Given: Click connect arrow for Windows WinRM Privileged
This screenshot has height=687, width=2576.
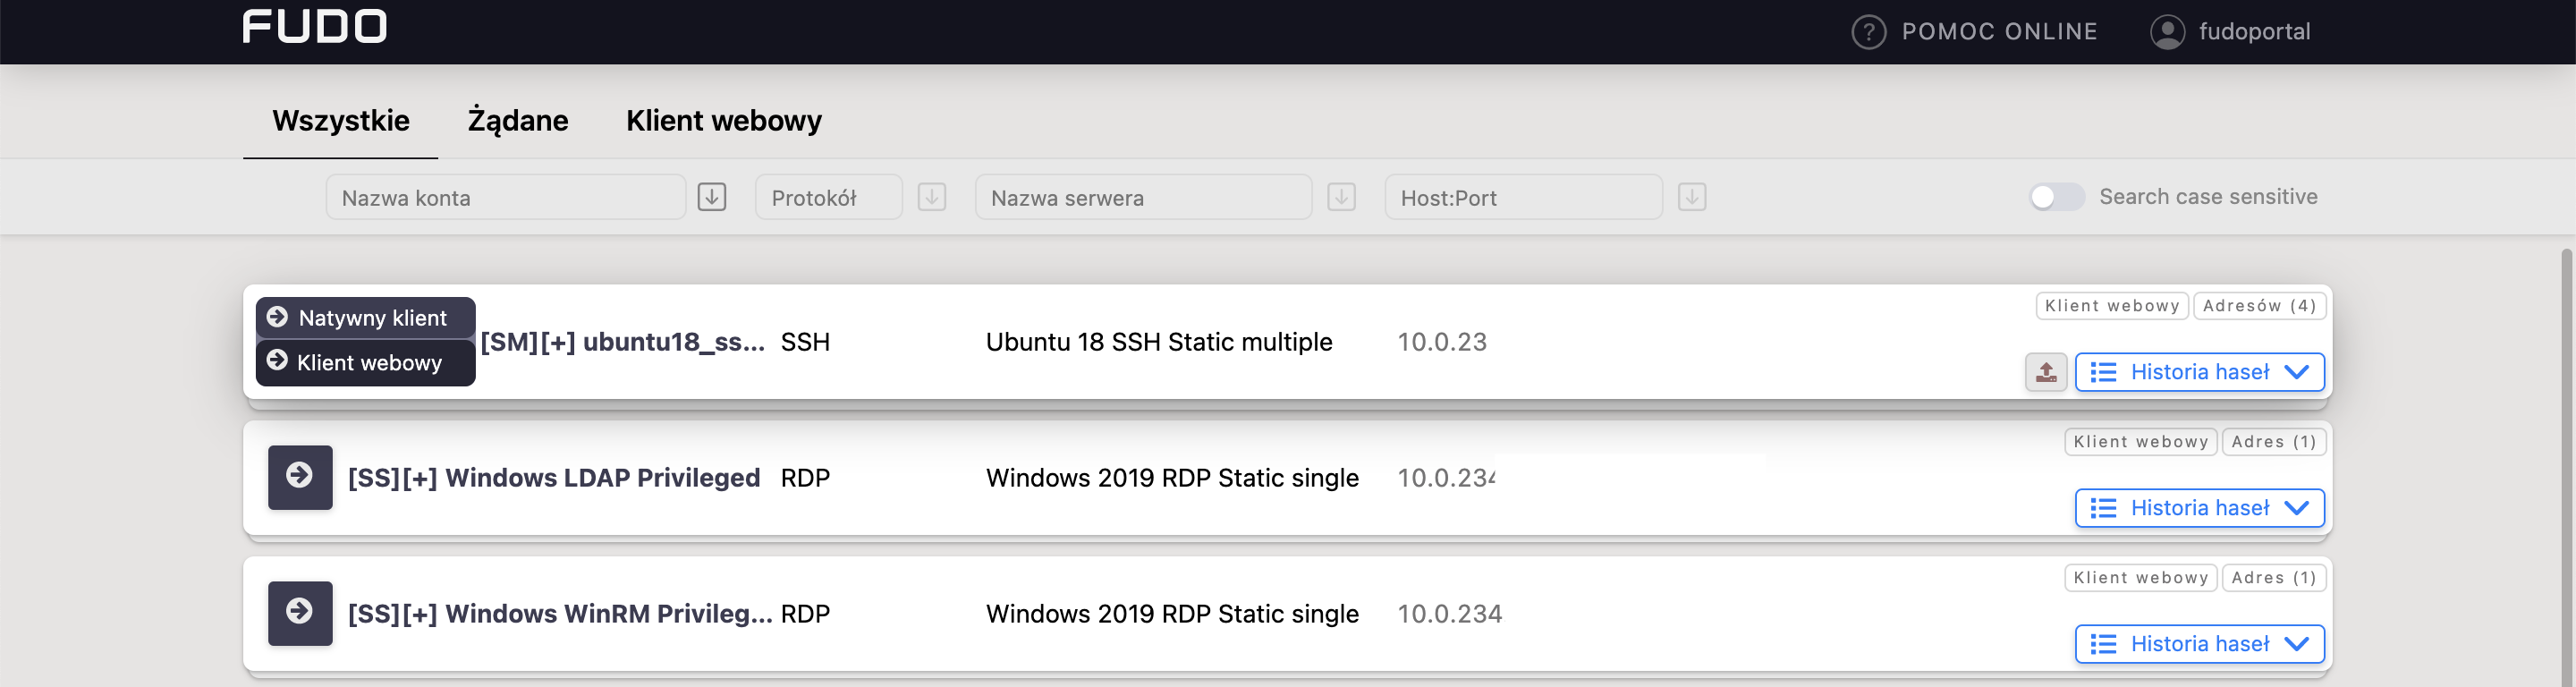Looking at the screenshot, I should 299,613.
